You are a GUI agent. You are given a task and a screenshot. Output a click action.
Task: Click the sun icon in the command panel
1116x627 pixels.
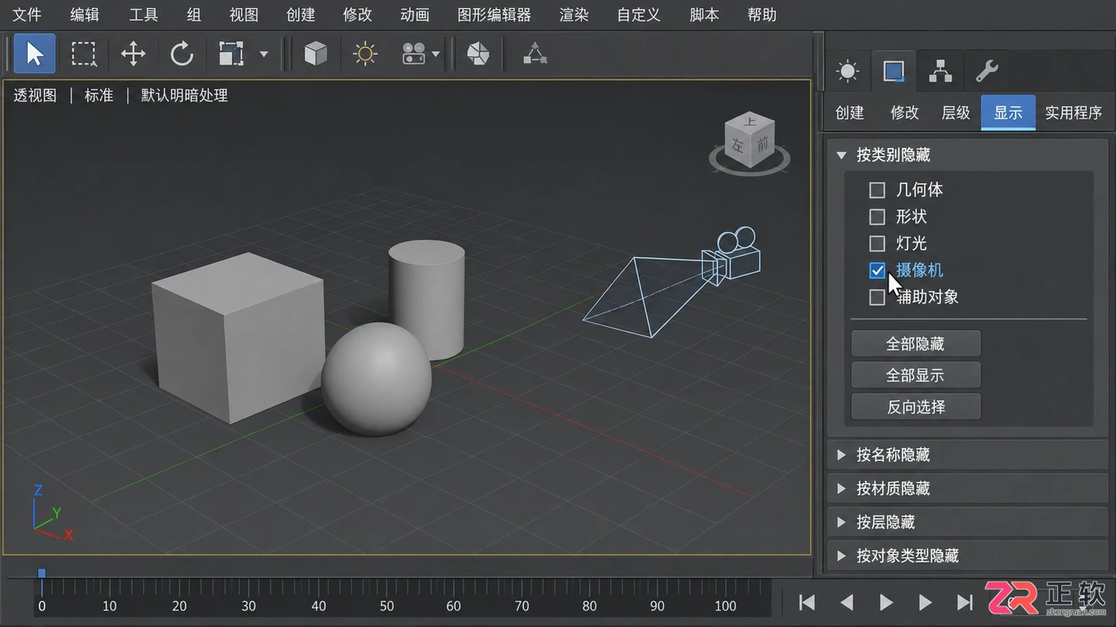pos(848,72)
